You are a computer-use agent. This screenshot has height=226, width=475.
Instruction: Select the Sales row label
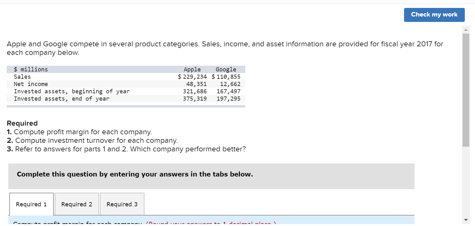coord(22,76)
